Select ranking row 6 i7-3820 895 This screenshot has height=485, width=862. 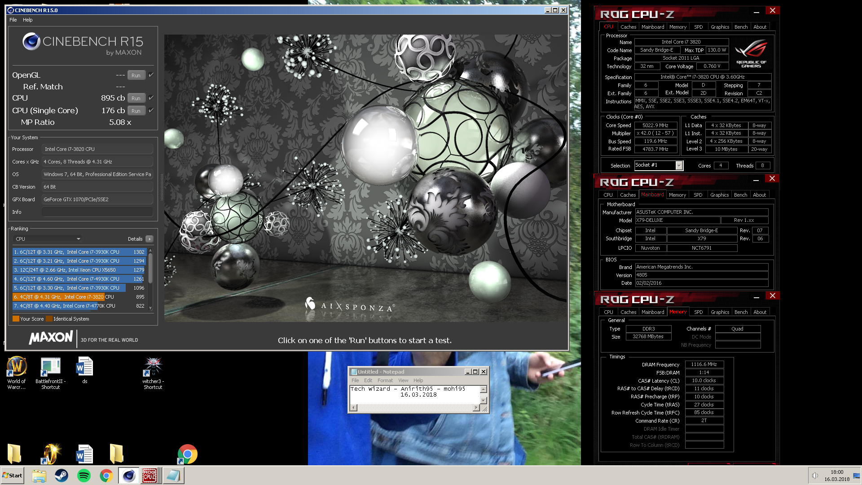click(x=79, y=297)
